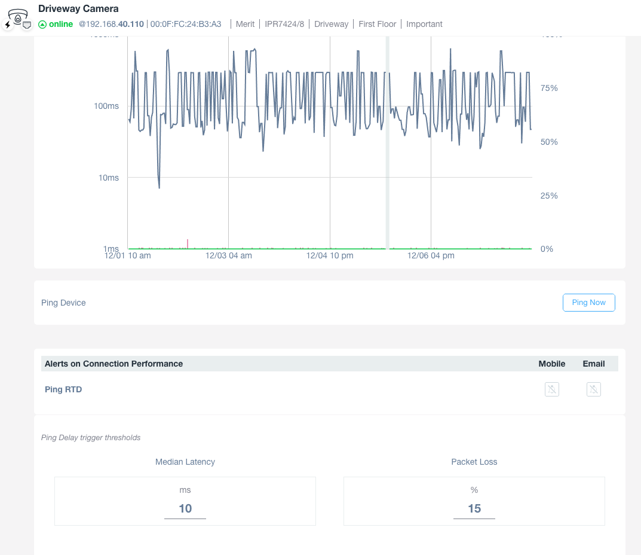Click the gray vertical band in the chart
641x555 pixels.
point(387,144)
